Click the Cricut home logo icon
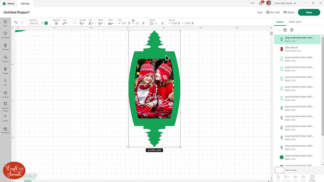Screen dimensions: 324x182 pyautogui.click(x=4, y=4)
